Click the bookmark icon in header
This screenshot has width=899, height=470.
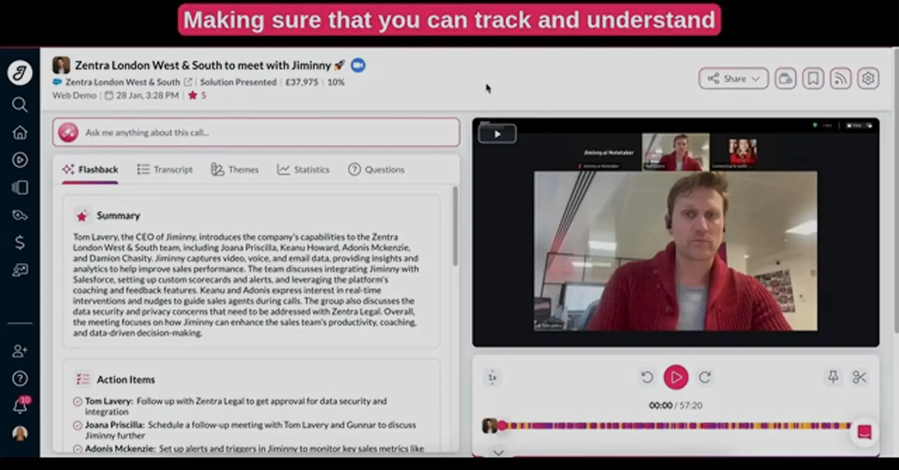pos(813,78)
